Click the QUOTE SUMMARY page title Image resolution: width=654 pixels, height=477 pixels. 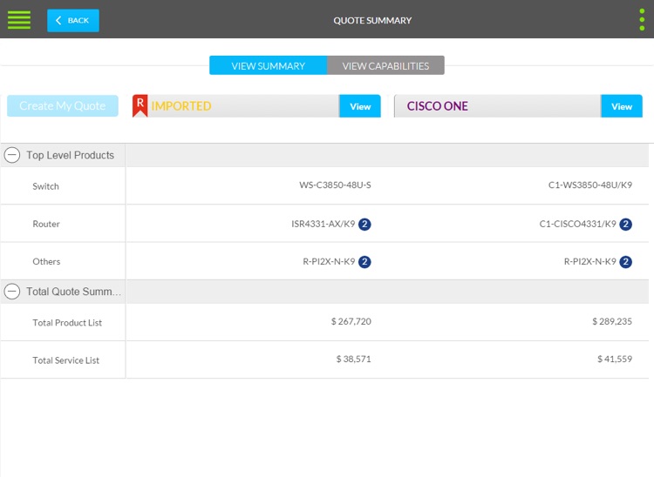tap(372, 20)
